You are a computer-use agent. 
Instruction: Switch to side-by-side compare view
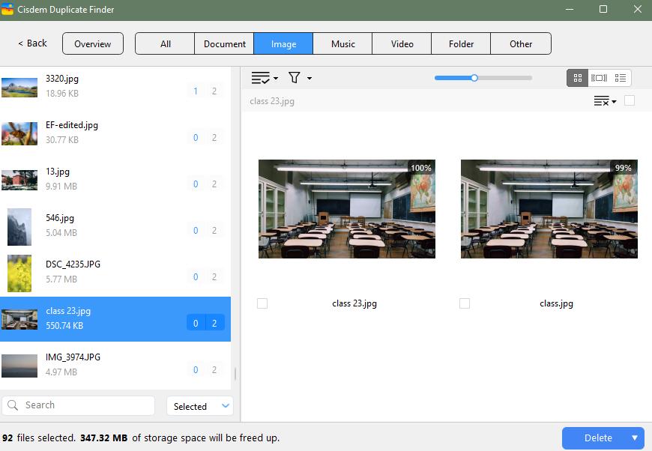coord(599,78)
